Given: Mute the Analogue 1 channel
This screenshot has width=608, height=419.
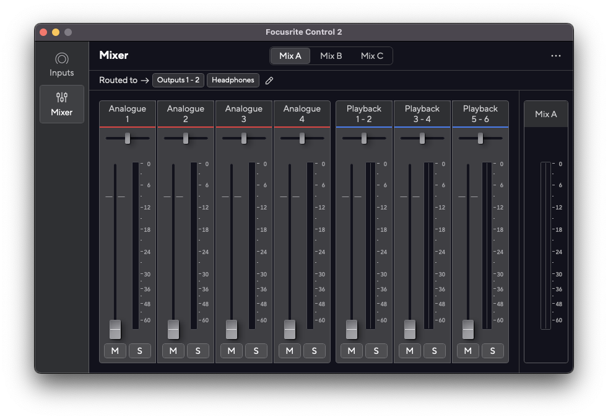Looking at the screenshot, I should 115,351.
